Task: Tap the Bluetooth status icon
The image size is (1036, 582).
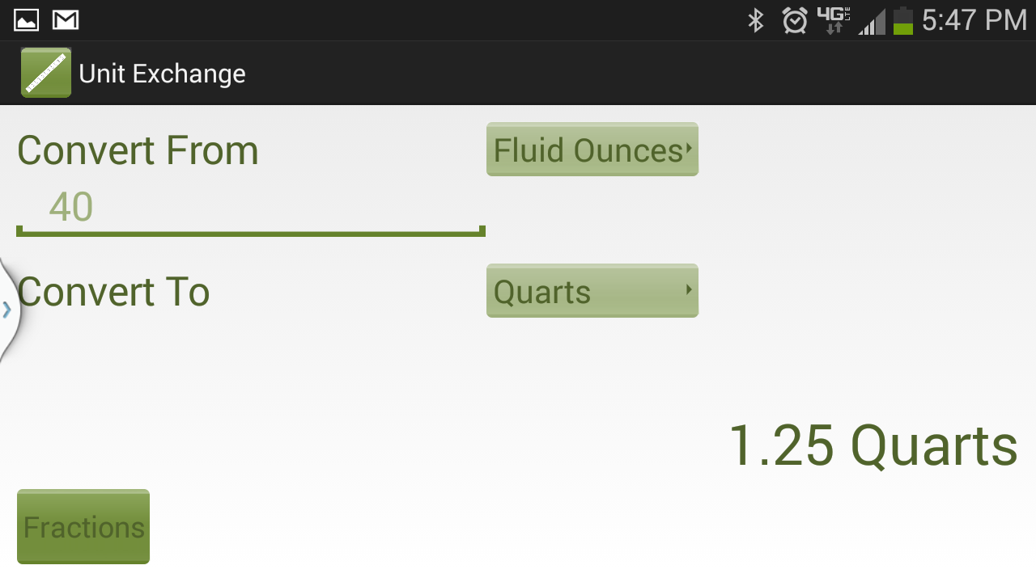Action: click(756, 20)
